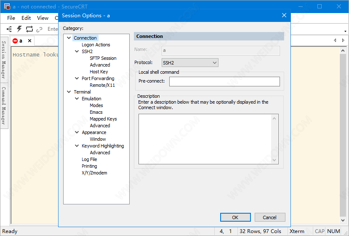
Task: Open the Session Manager side tab
Action: pos(4,60)
